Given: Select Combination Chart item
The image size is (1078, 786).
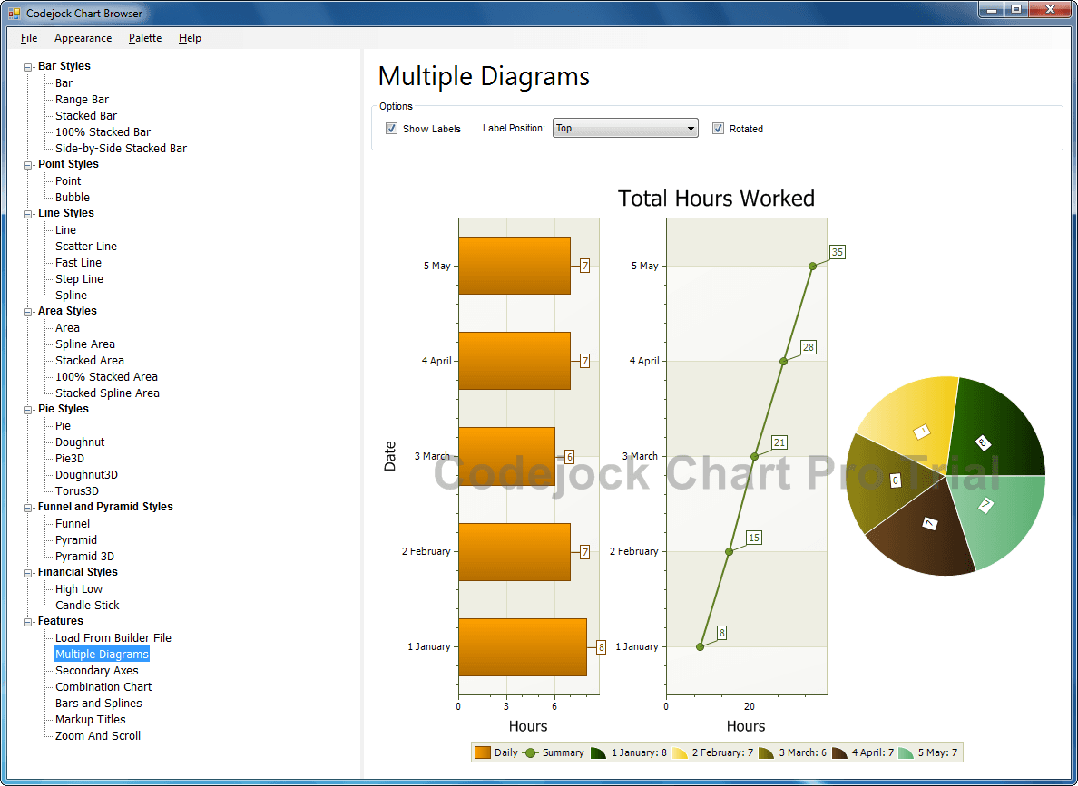Looking at the screenshot, I should tap(103, 687).
